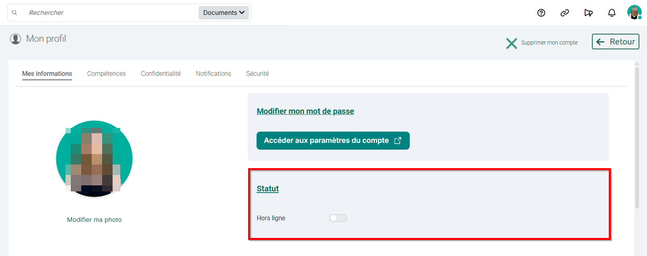Click the large profile photo
Screen dimensions: 647x256
click(94, 159)
